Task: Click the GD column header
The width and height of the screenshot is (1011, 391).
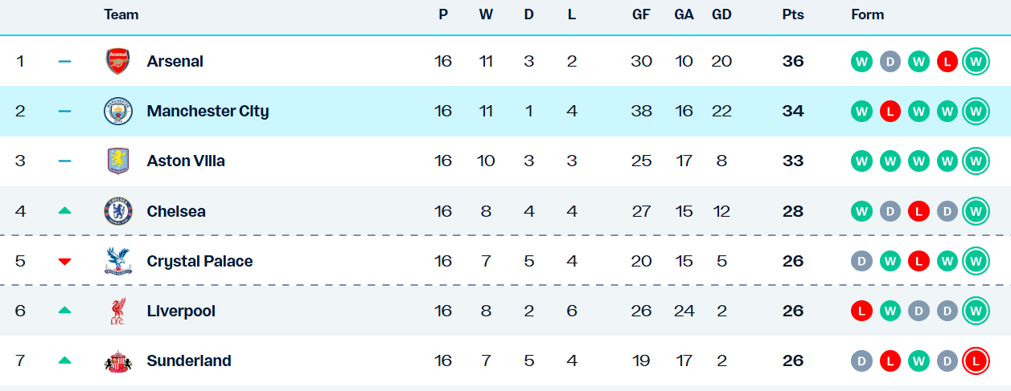Action: (x=721, y=14)
